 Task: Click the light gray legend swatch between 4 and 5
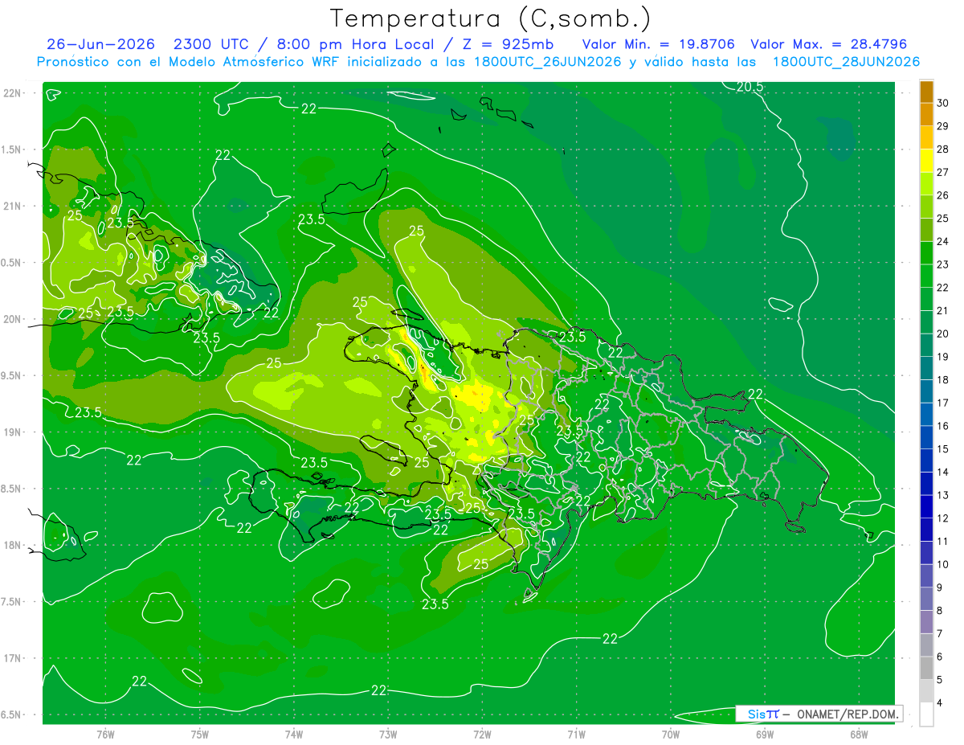(926, 691)
